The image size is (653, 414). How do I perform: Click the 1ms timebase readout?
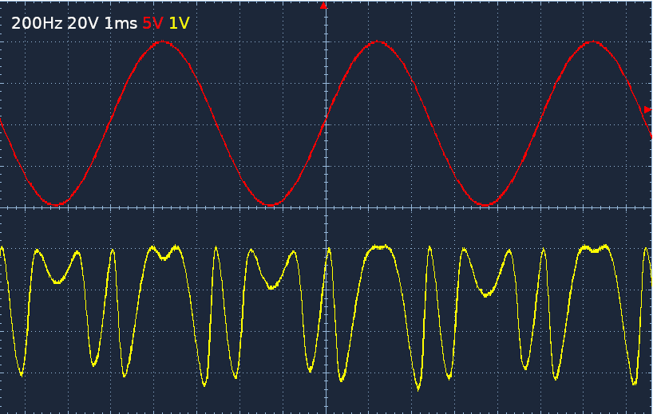click(x=121, y=23)
